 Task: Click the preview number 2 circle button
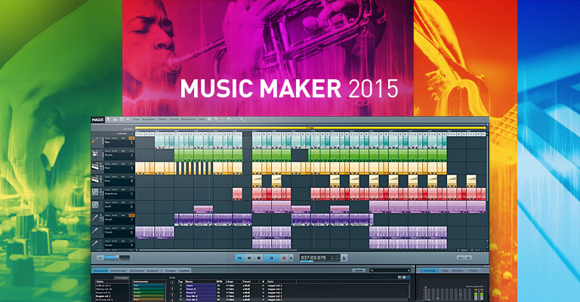[x=172, y=288]
